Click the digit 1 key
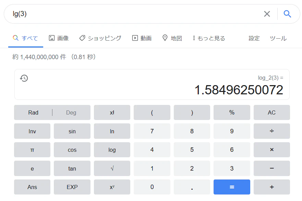The width and height of the screenshot is (302, 201). tap(152, 169)
